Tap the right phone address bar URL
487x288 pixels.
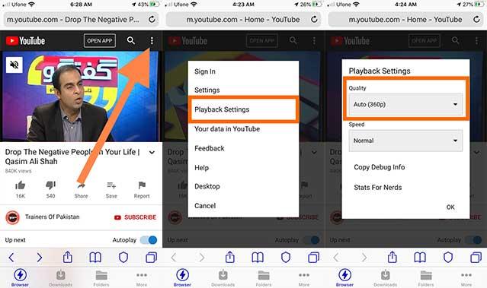point(405,20)
